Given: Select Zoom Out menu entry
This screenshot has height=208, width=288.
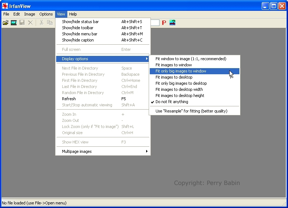Looking at the screenshot, I should click(103, 120).
